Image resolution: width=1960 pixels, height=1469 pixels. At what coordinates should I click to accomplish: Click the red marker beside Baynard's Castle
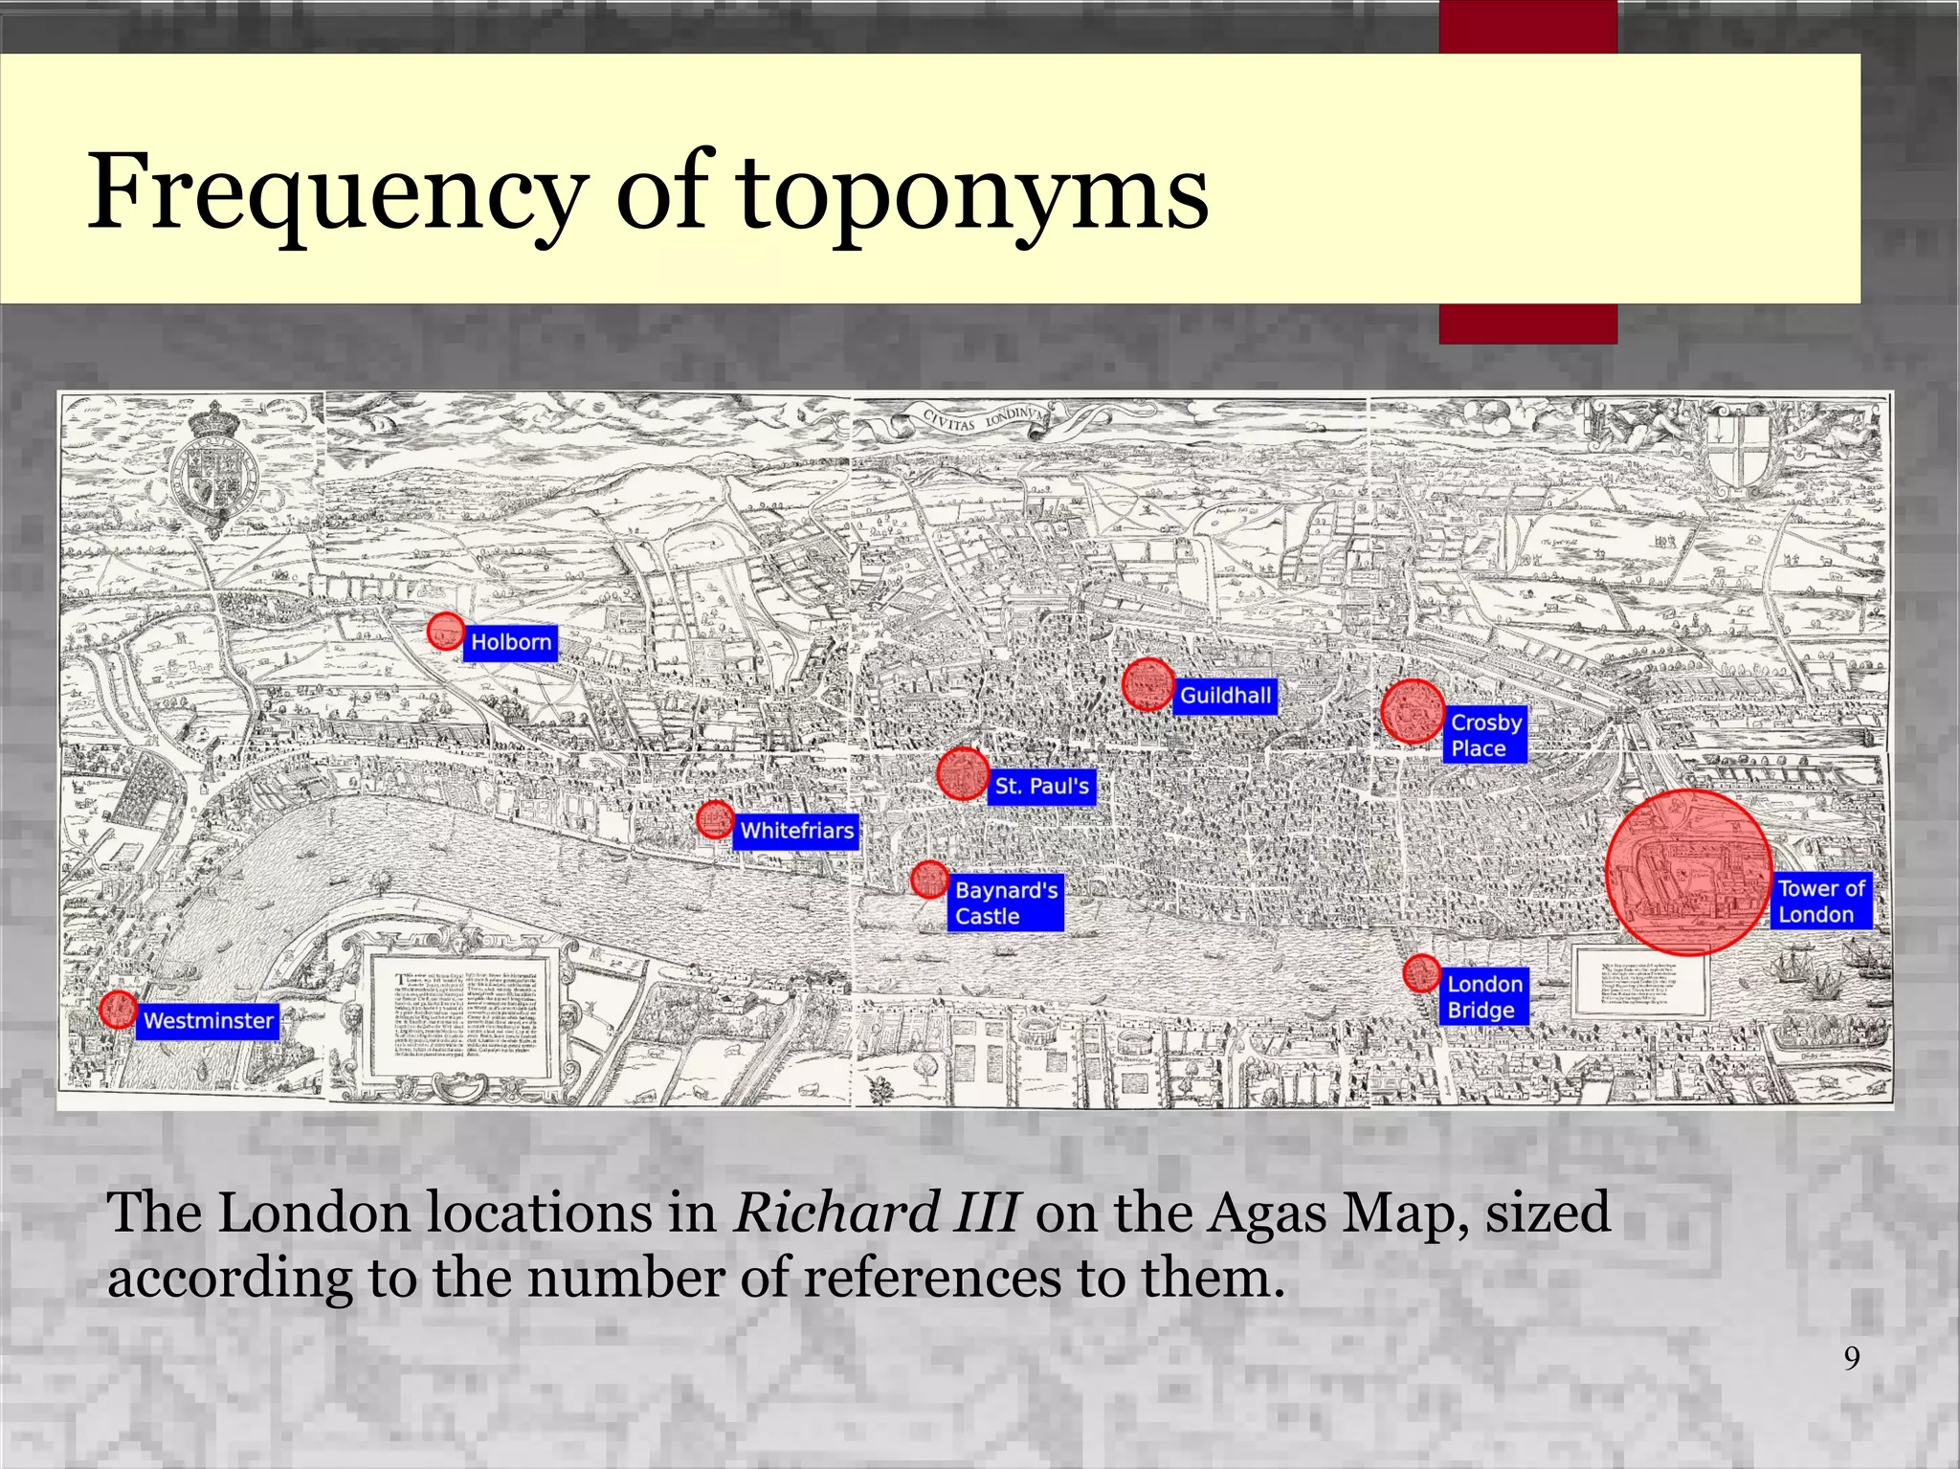pyautogui.click(x=929, y=879)
